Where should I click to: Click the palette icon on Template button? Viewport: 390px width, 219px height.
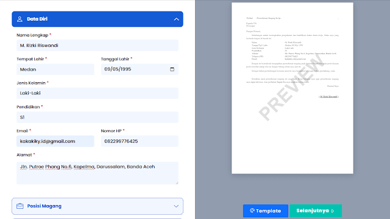(x=252, y=210)
